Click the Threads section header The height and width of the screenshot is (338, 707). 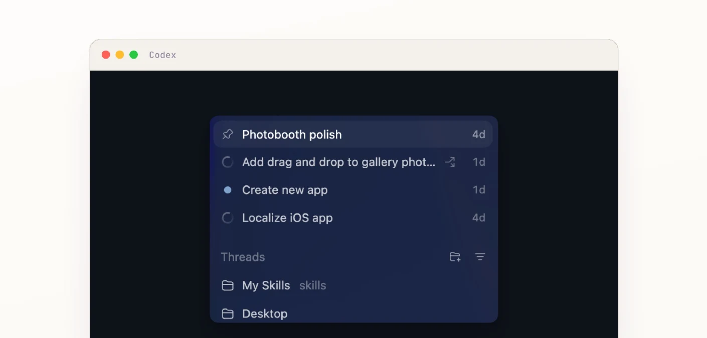point(243,257)
